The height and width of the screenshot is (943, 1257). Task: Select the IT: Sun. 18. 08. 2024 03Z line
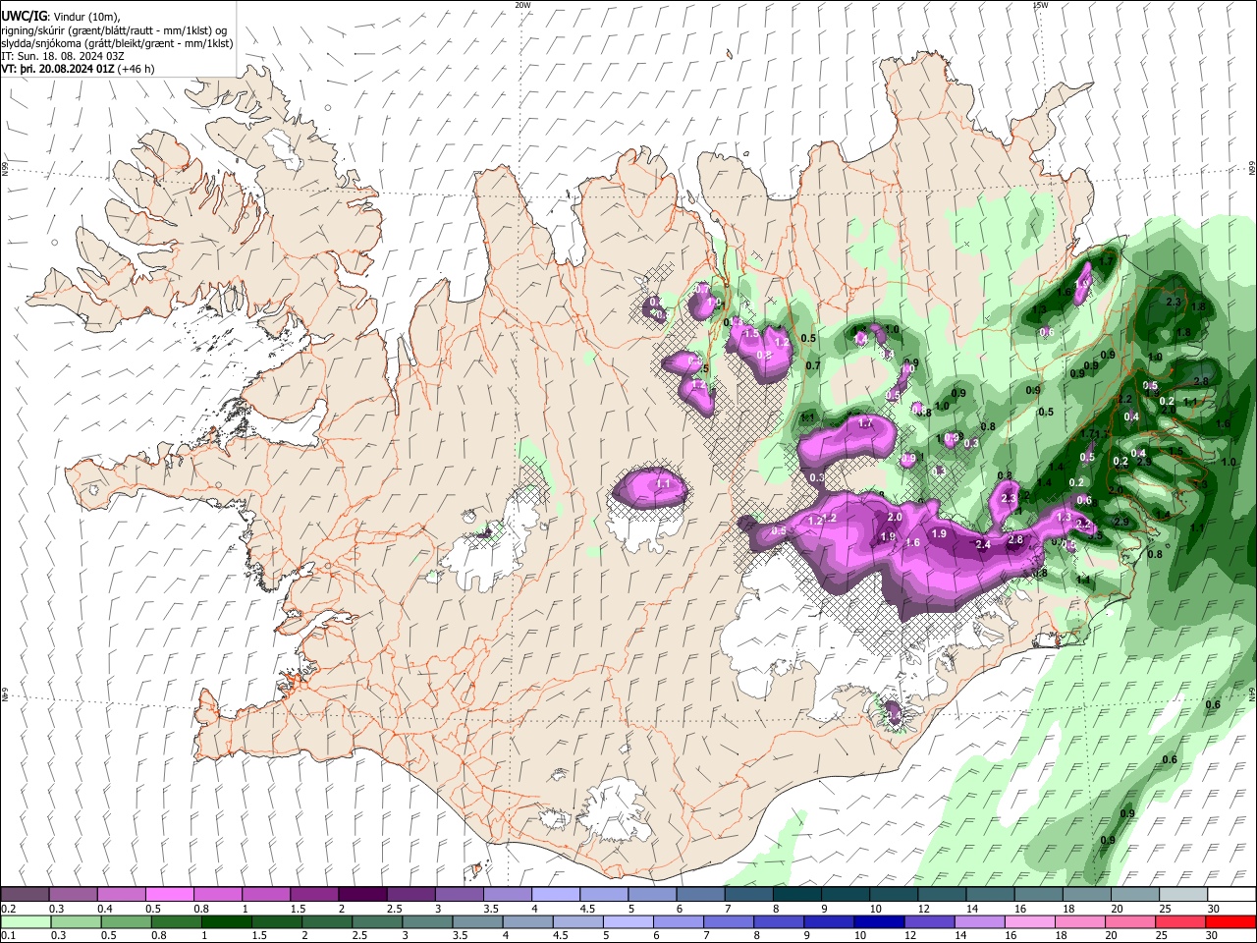click(63, 56)
